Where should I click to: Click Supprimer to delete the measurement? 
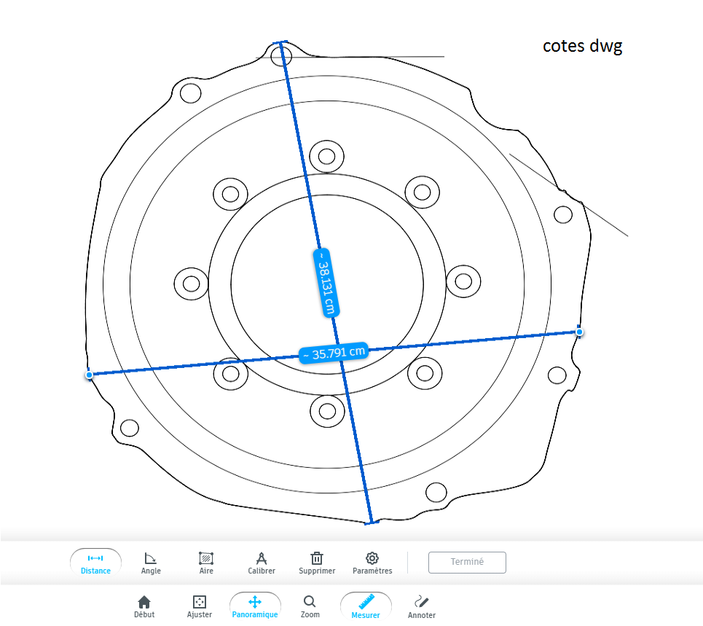tap(317, 563)
